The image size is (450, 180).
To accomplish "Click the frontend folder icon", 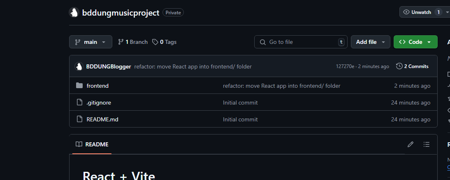I will point(79,86).
